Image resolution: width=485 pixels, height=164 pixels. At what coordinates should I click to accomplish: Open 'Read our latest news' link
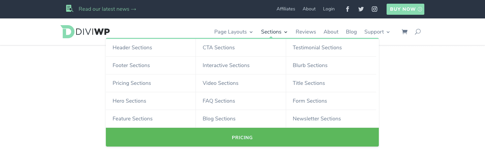(107, 9)
